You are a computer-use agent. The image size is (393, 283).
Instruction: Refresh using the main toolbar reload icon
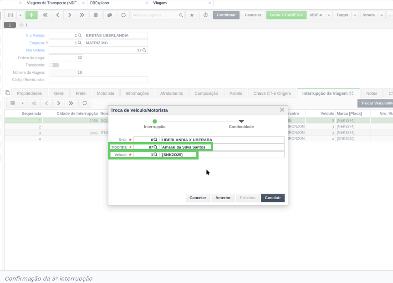coord(123,15)
